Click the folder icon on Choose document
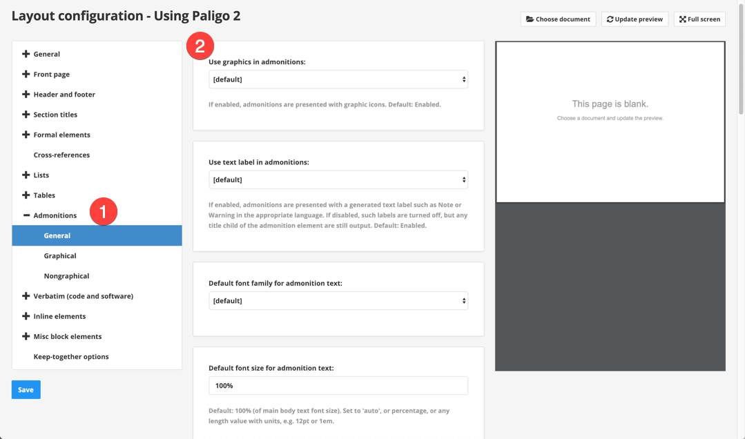The width and height of the screenshot is (745, 439). [x=530, y=19]
